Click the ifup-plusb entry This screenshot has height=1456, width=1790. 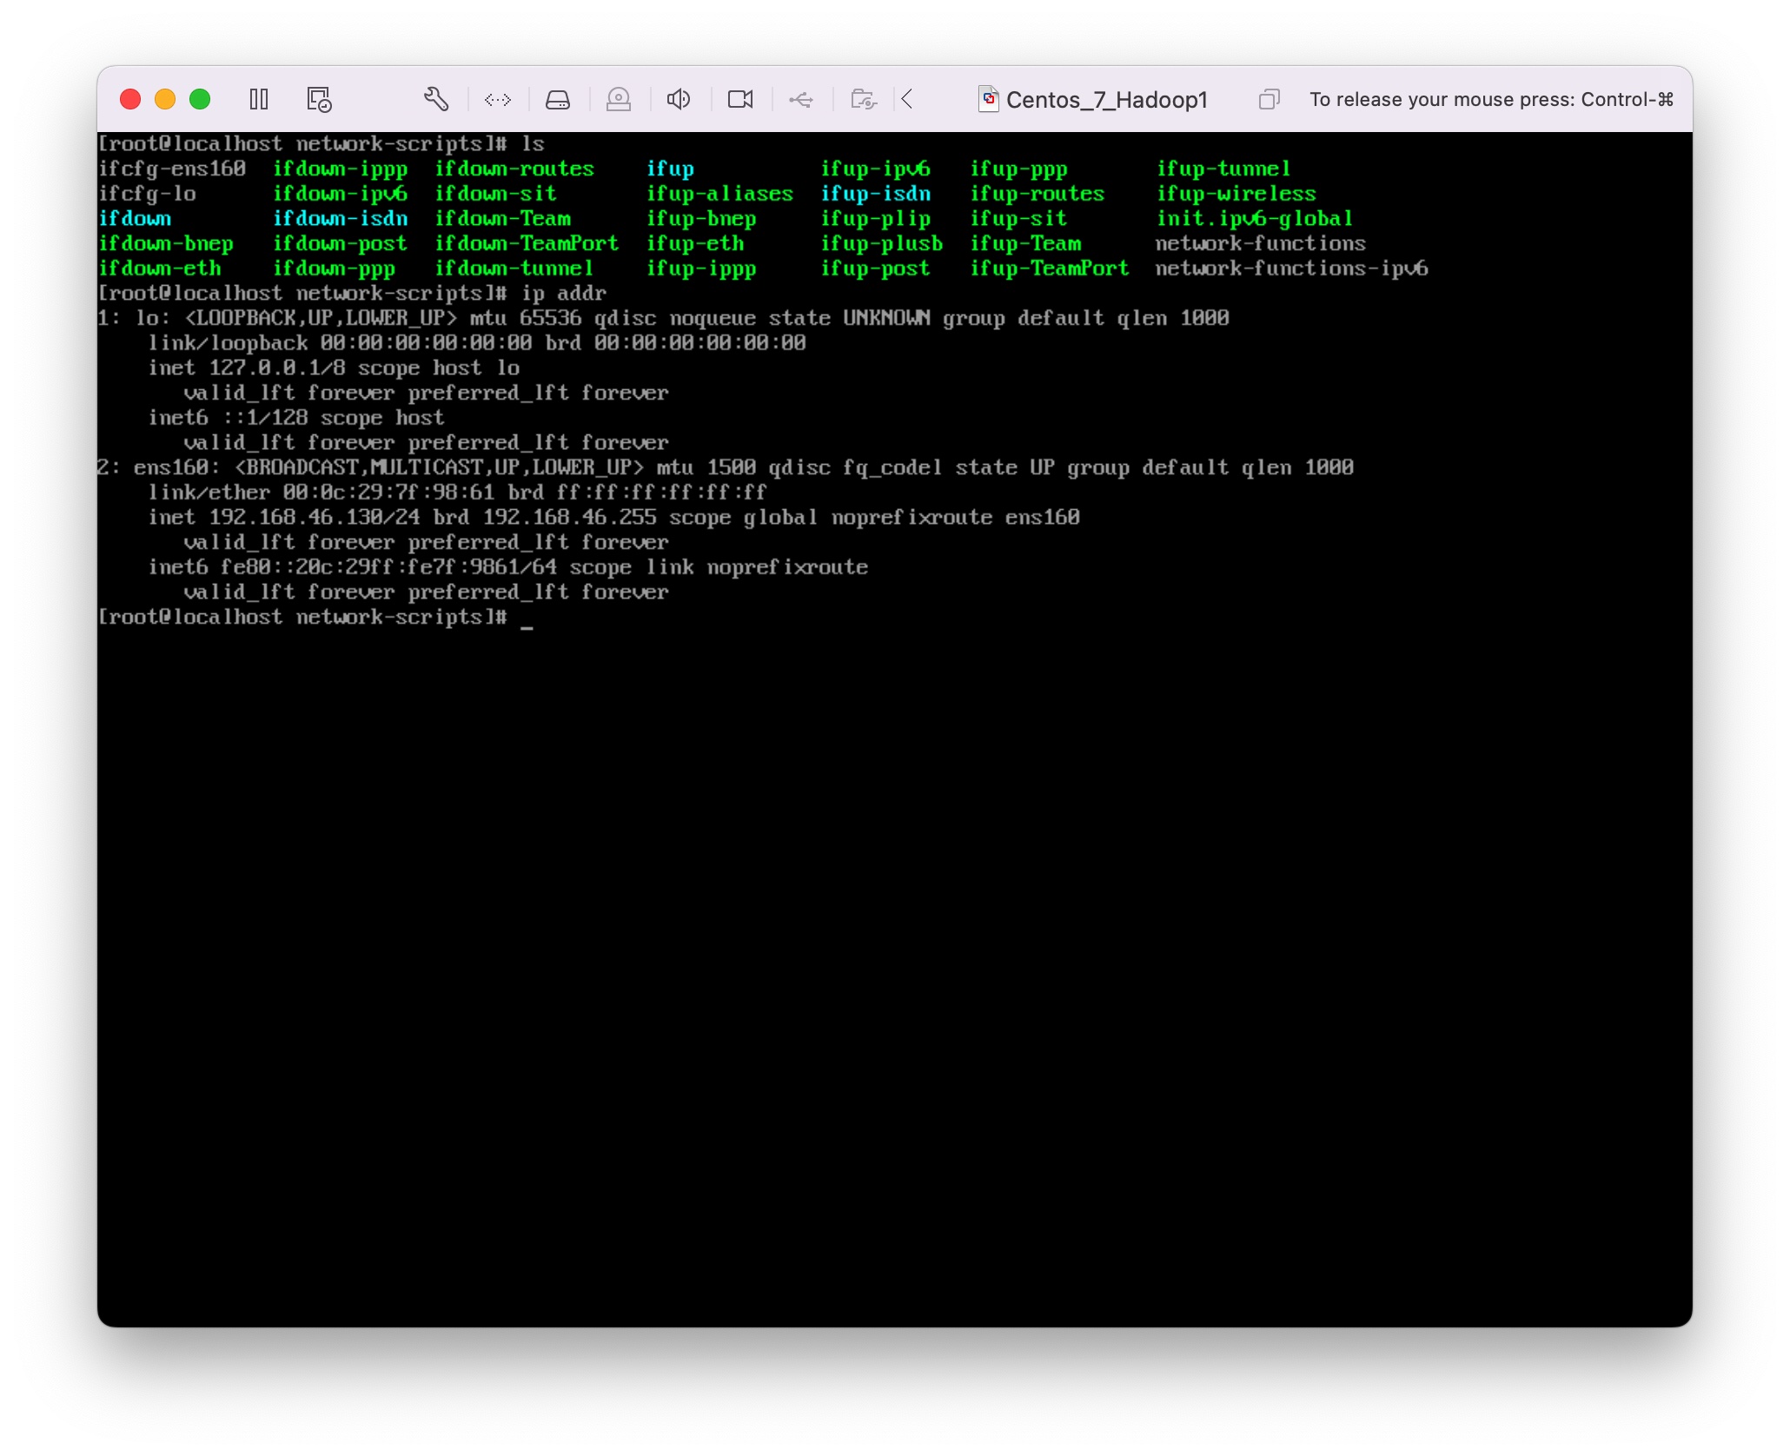coord(882,243)
